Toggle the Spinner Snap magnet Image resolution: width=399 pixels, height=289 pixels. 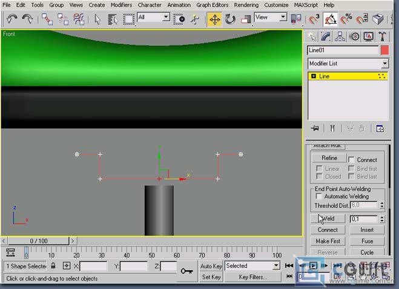coord(362,19)
